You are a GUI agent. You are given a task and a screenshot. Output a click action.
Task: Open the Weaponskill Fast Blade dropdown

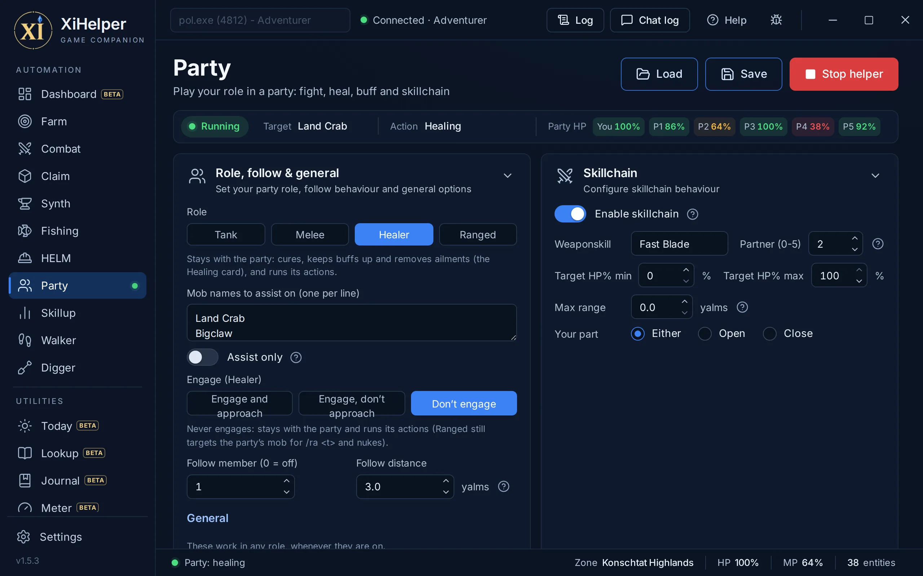point(679,244)
